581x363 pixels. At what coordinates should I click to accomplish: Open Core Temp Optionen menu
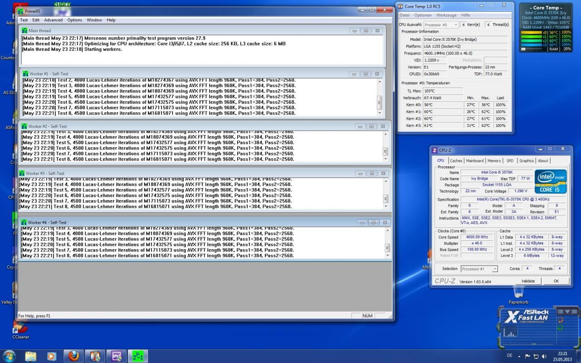[423, 15]
